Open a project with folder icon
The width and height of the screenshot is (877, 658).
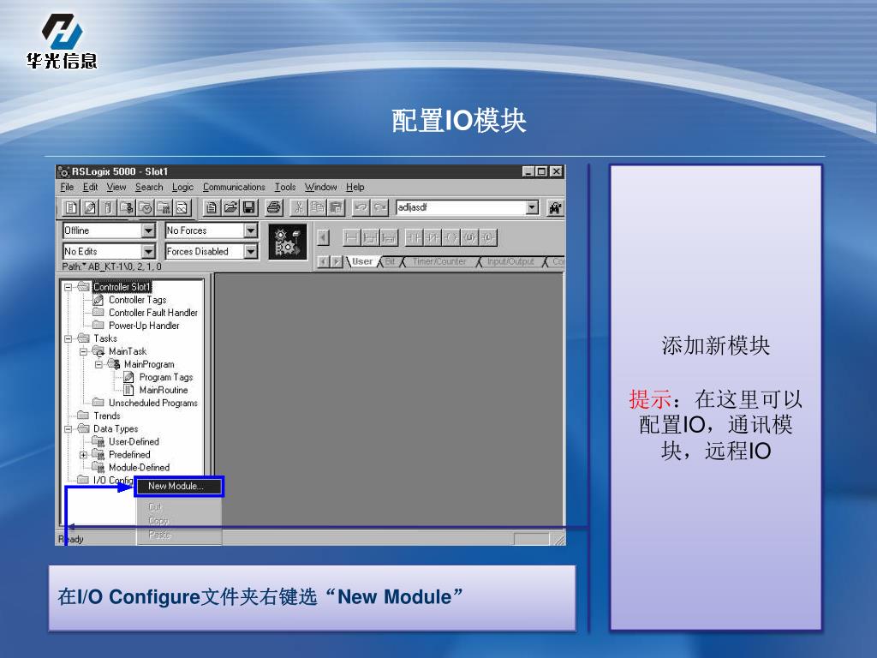(x=230, y=208)
